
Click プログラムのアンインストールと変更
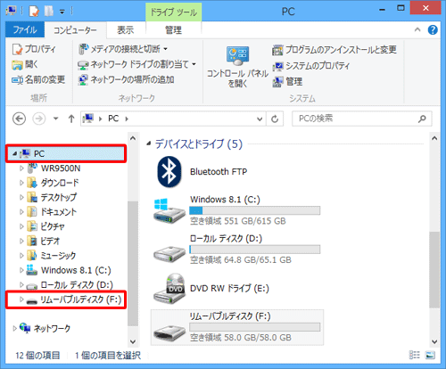point(334,50)
